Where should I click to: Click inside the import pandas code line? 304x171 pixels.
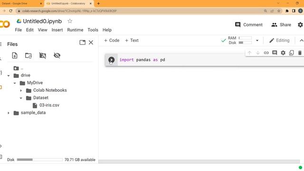tap(142, 60)
